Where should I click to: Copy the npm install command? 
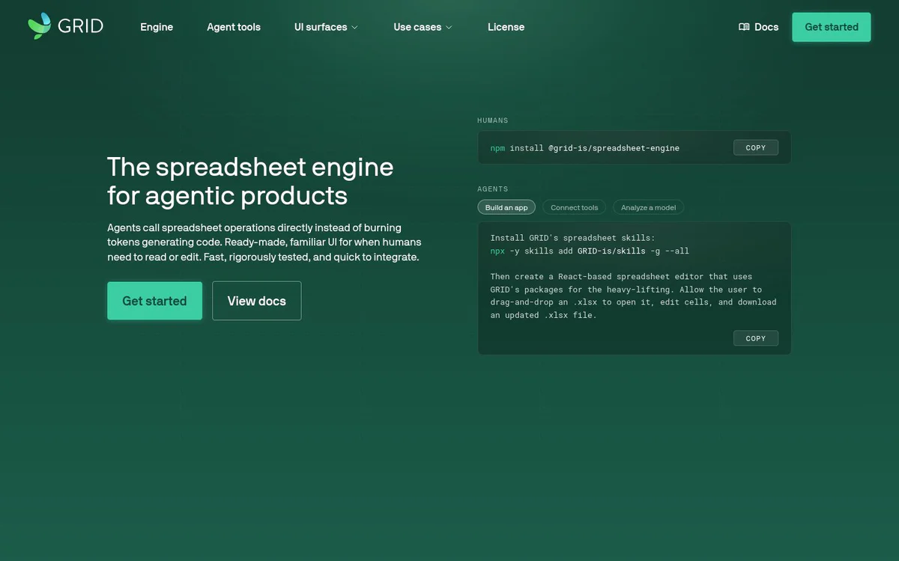coord(756,148)
